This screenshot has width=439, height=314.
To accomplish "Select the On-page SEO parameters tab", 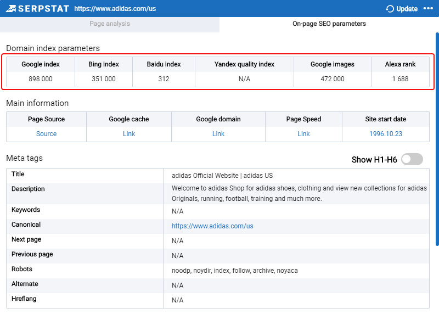I will coord(329,24).
